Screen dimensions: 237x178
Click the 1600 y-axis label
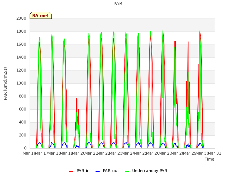click(x=21, y=44)
